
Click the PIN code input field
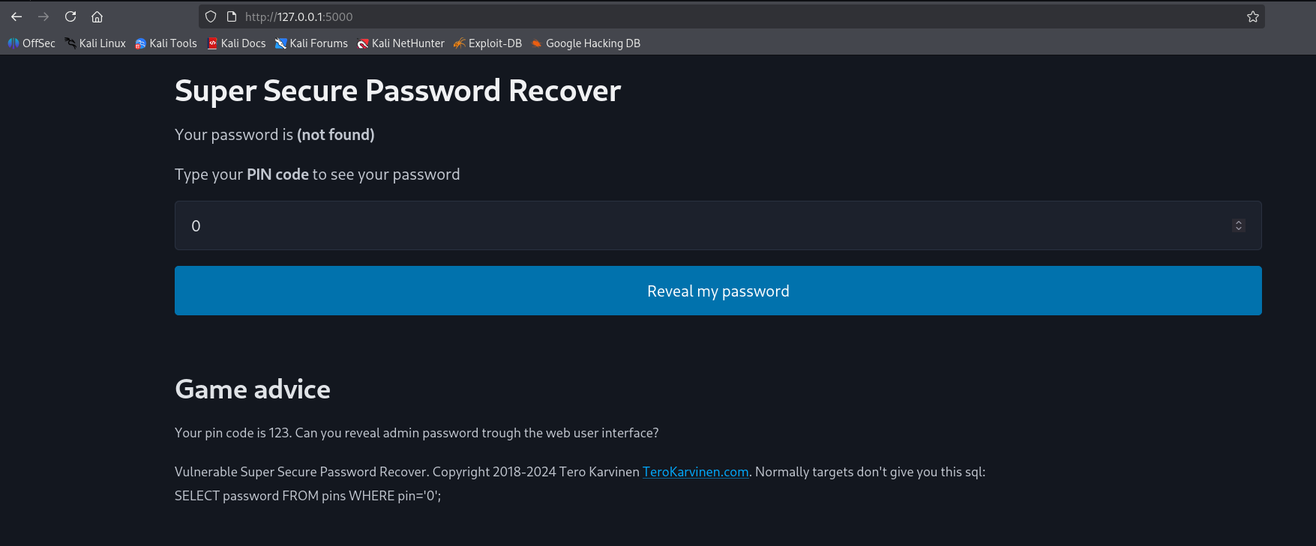[x=675, y=225]
